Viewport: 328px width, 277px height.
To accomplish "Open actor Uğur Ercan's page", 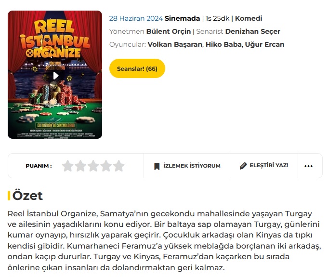I will click(x=264, y=44).
